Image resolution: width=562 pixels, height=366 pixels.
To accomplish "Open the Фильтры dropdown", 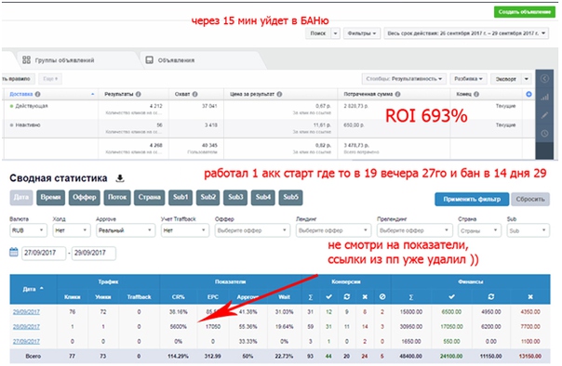I will click(362, 33).
